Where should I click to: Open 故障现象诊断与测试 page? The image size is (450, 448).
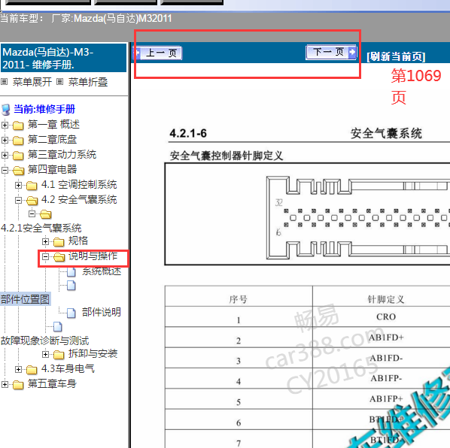pyautogui.click(x=44, y=341)
